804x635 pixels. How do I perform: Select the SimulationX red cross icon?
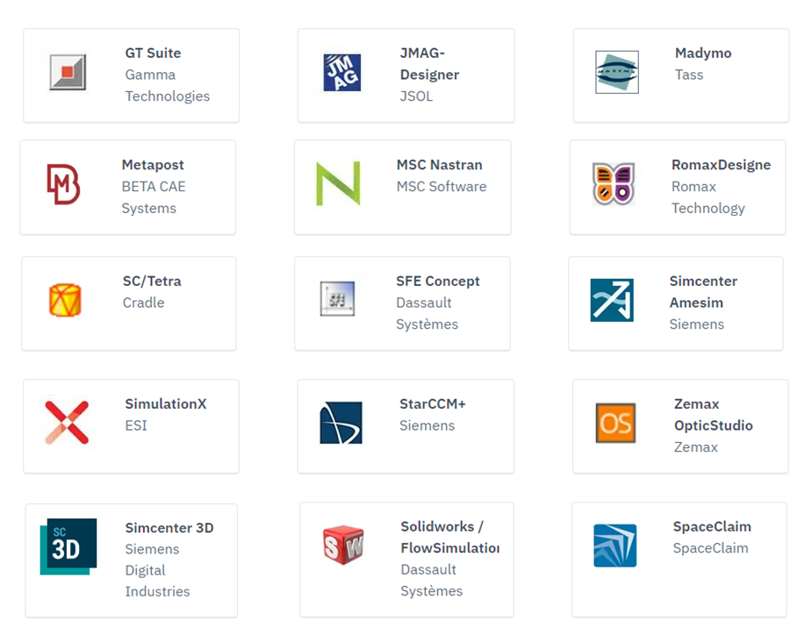pyautogui.click(x=67, y=423)
